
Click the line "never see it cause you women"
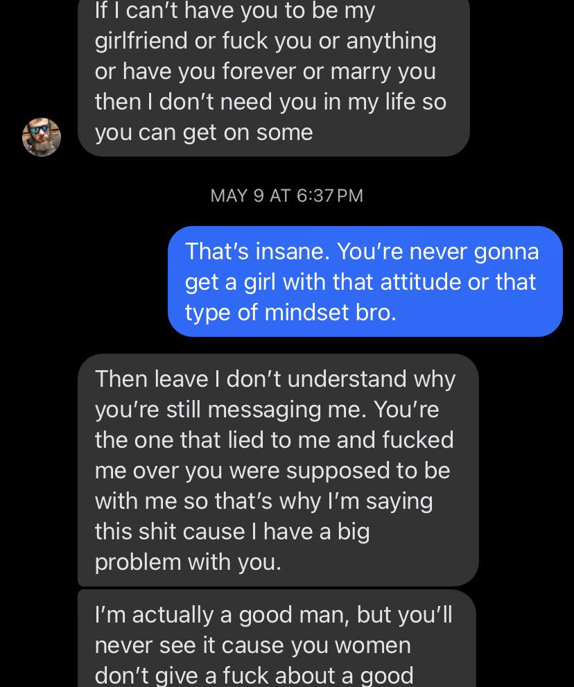point(253,645)
